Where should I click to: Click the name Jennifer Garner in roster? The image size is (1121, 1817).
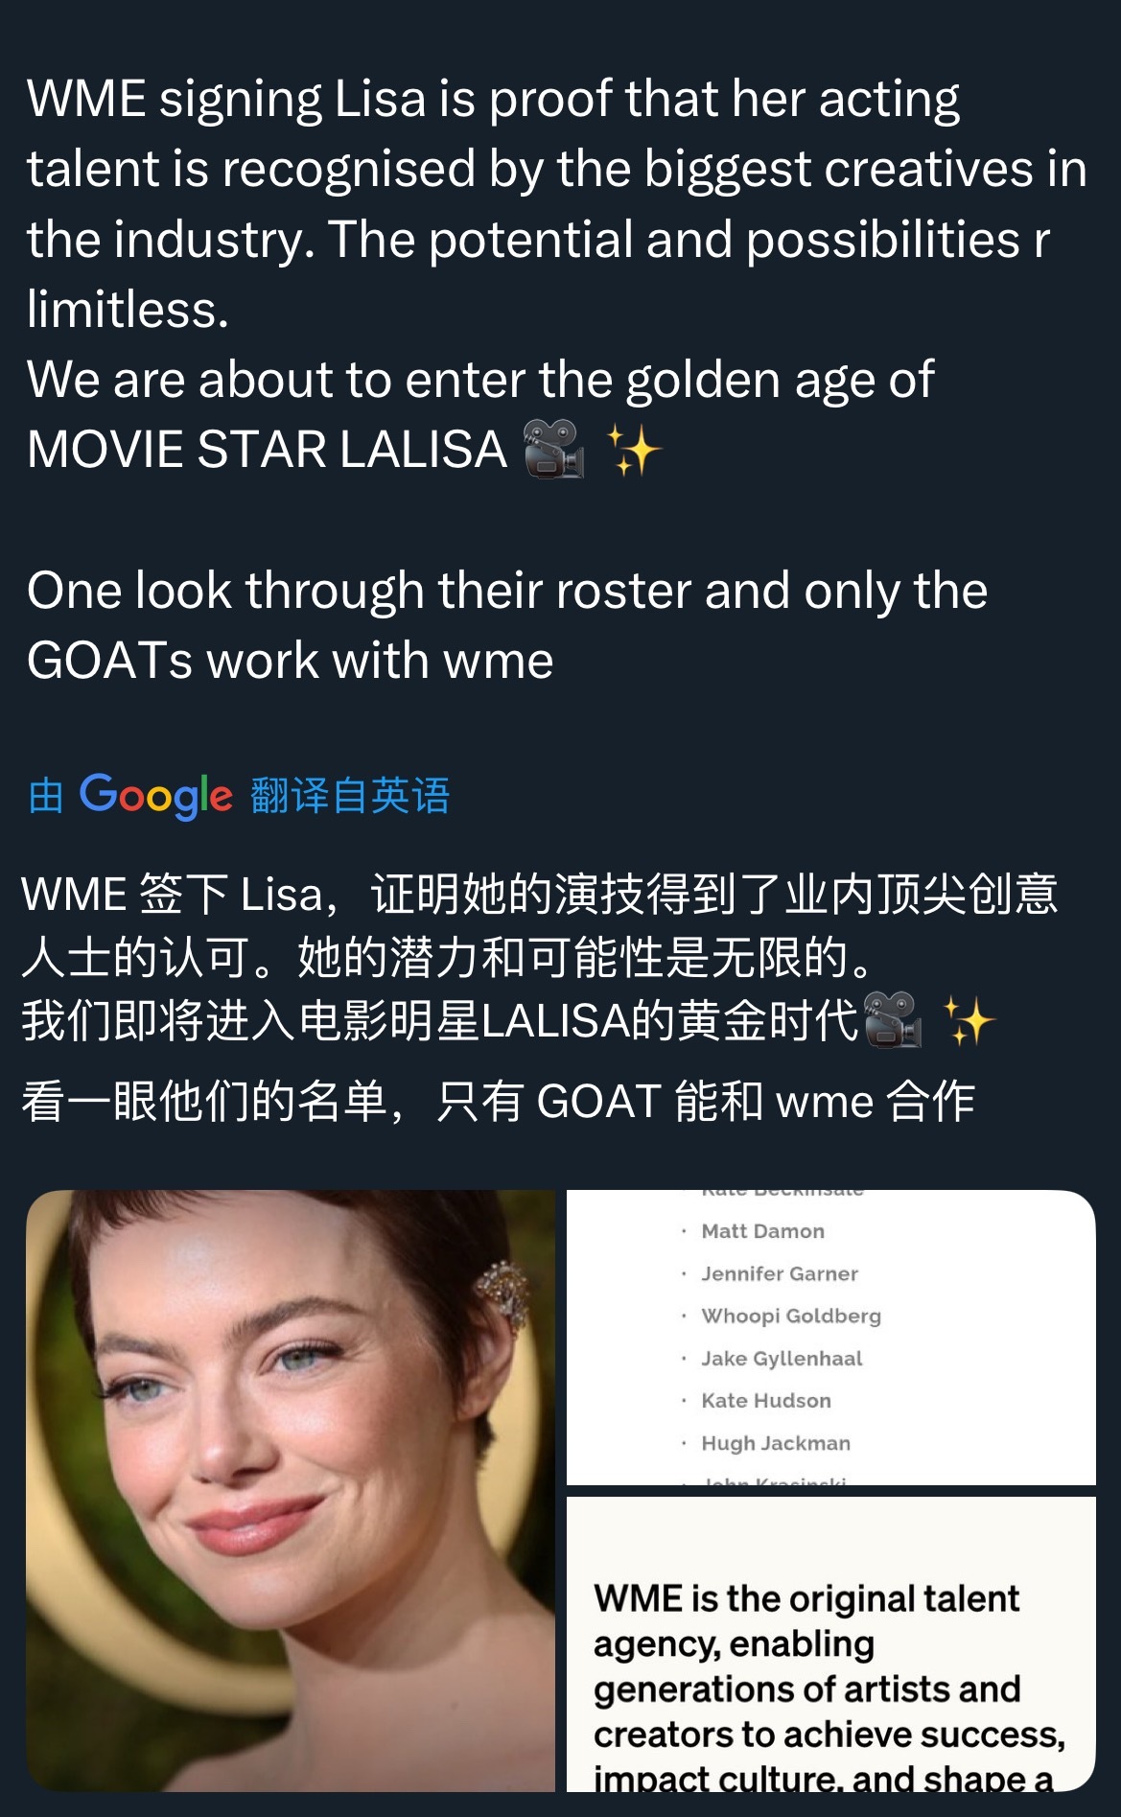point(780,1273)
